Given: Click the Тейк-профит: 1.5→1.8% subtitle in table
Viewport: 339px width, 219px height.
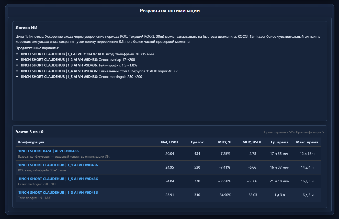Looking at the screenshot, I should pos(35,198).
